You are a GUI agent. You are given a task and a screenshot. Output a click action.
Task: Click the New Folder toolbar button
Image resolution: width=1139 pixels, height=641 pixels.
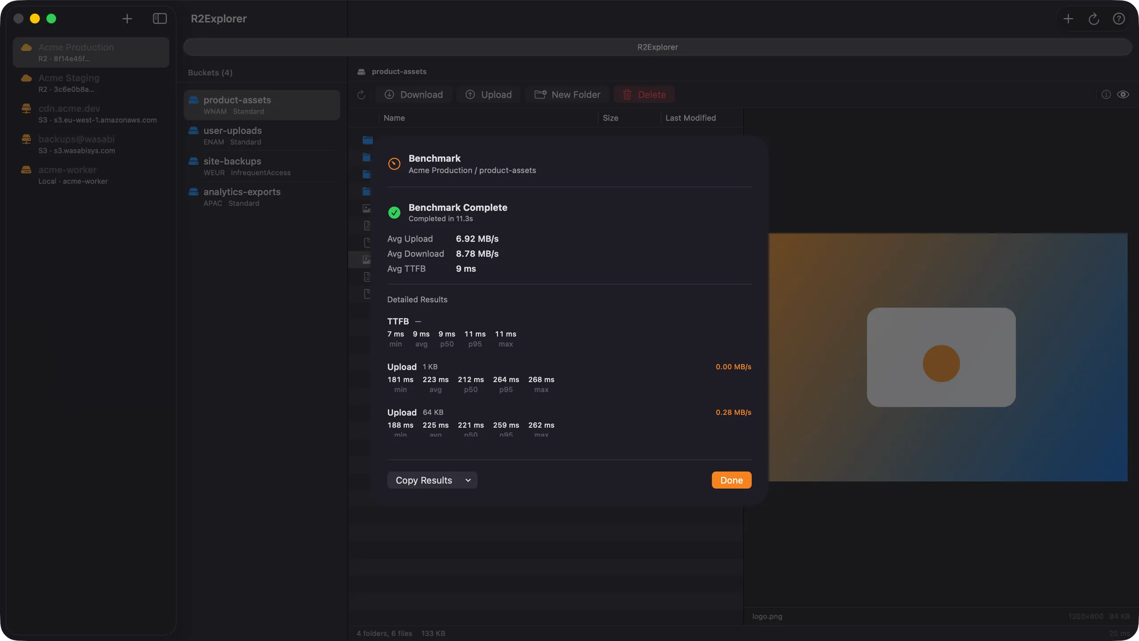(x=567, y=94)
